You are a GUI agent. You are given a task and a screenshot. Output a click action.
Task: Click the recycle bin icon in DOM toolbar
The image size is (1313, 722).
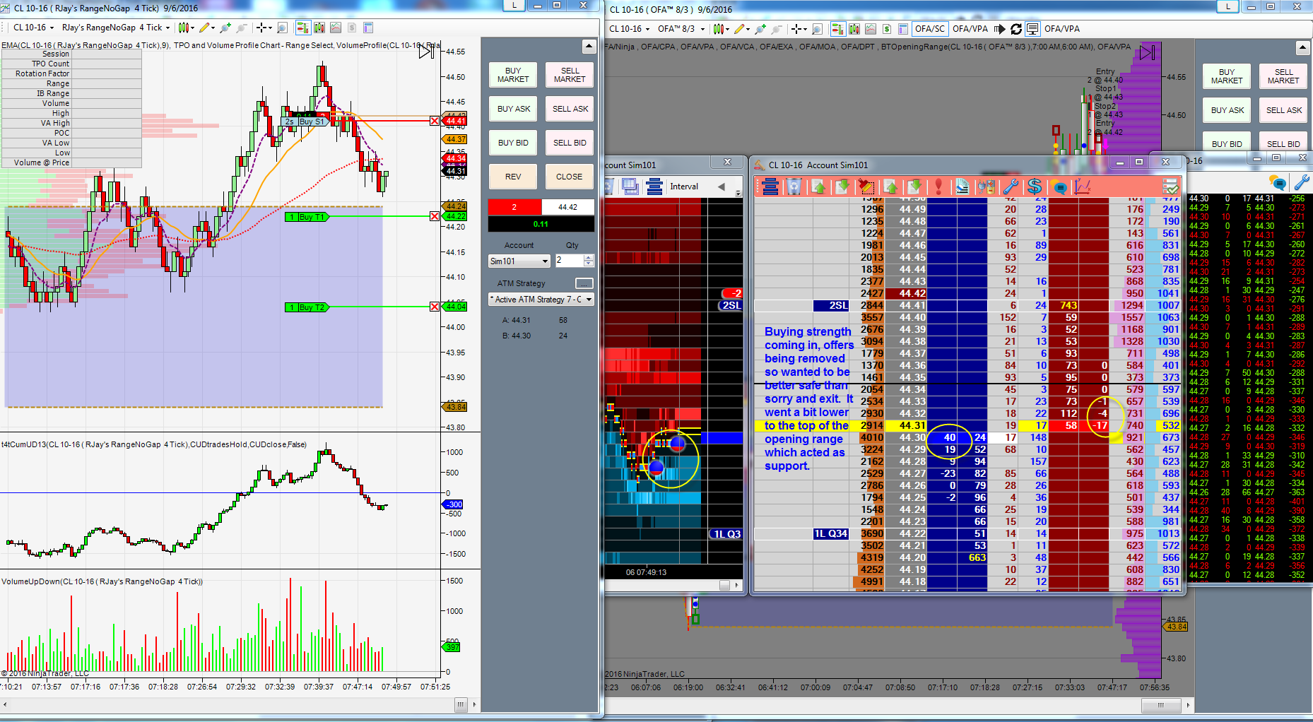[794, 187]
